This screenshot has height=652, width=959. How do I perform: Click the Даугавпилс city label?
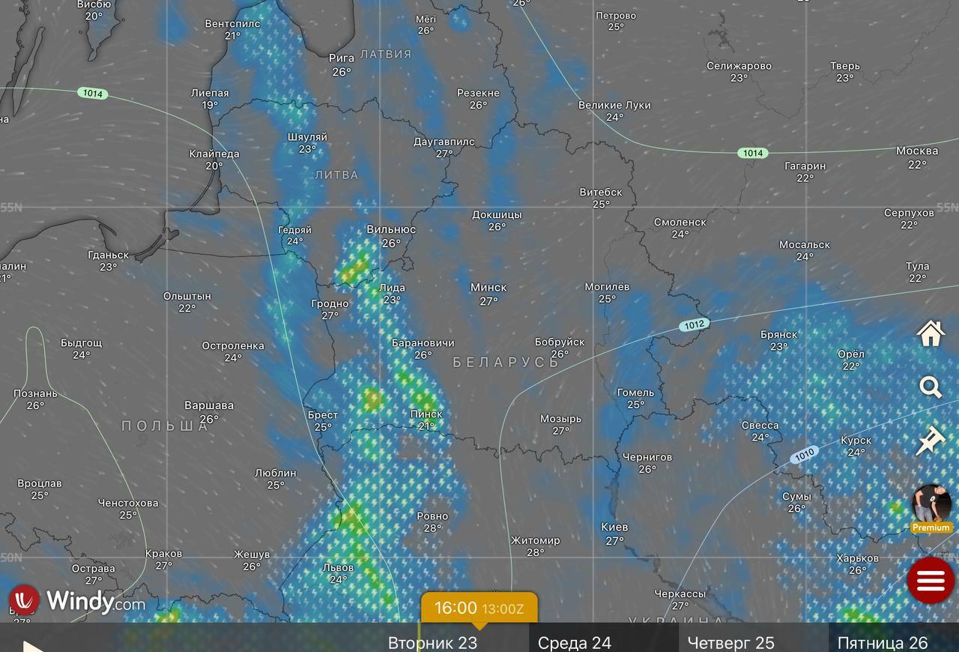click(x=444, y=142)
